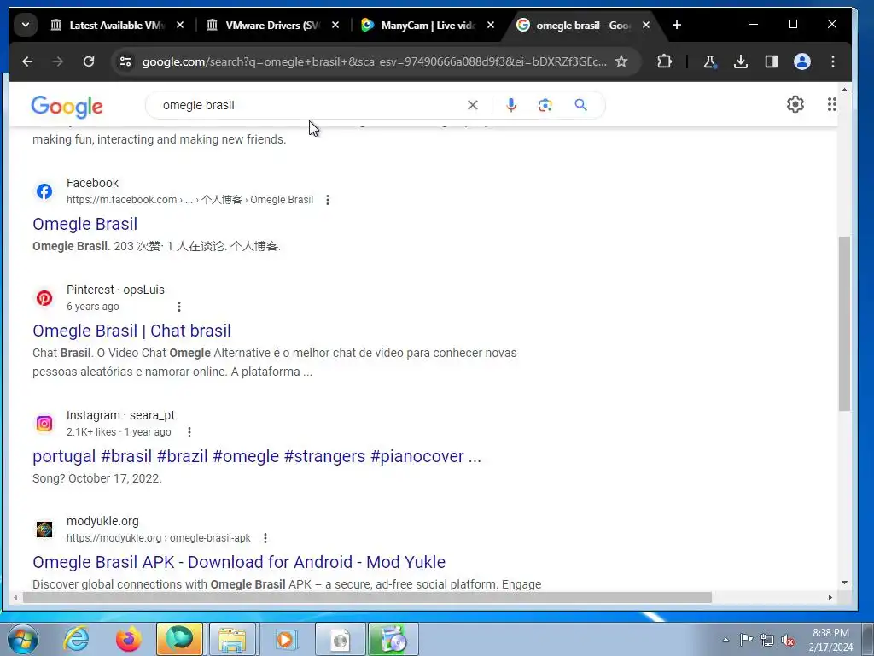874x656 pixels.
Task: Close the ManyCam tab
Action: click(x=491, y=25)
